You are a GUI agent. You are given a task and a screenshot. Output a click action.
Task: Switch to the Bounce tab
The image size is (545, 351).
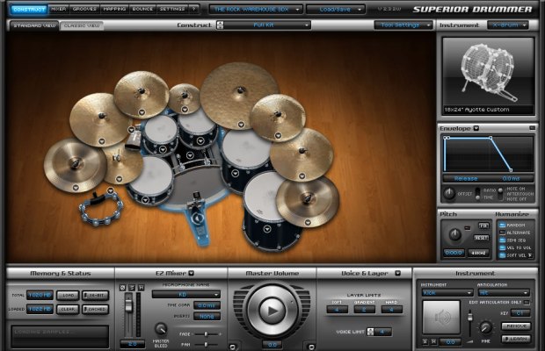142,9
